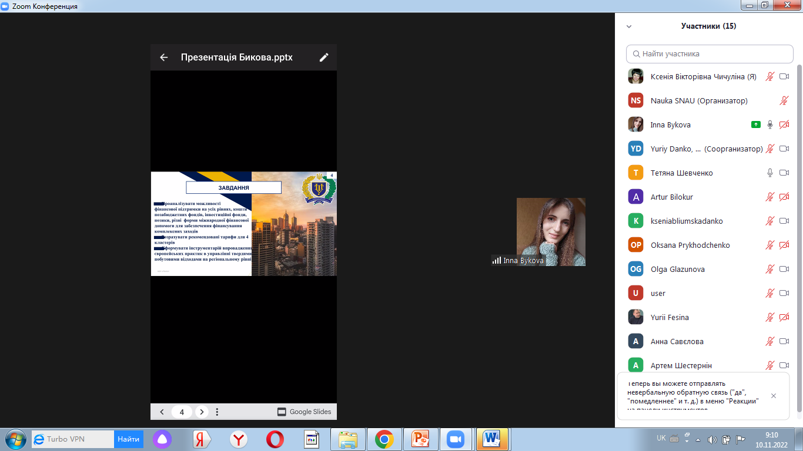The height and width of the screenshot is (451, 803).
Task: Go to the previous slide with the left chevron
Action: point(162,412)
